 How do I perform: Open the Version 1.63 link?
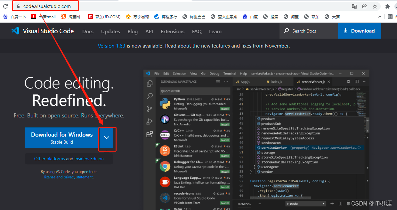(111, 46)
